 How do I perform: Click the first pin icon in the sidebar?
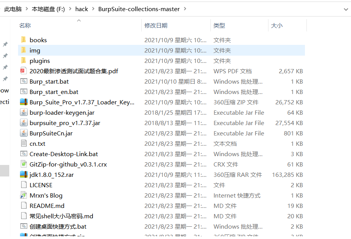pyautogui.click(x=5, y=44)
